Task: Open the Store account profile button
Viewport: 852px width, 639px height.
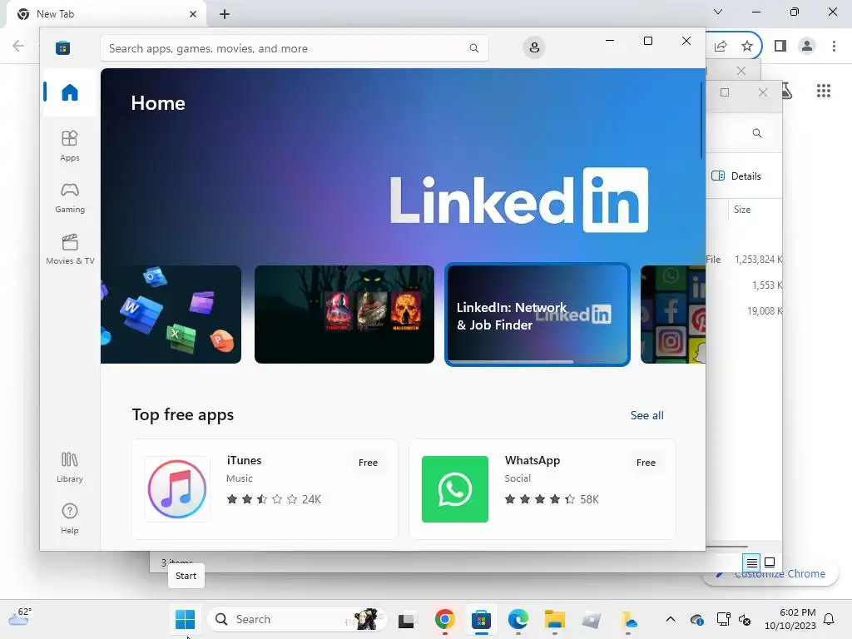Action: coord(534,47)
